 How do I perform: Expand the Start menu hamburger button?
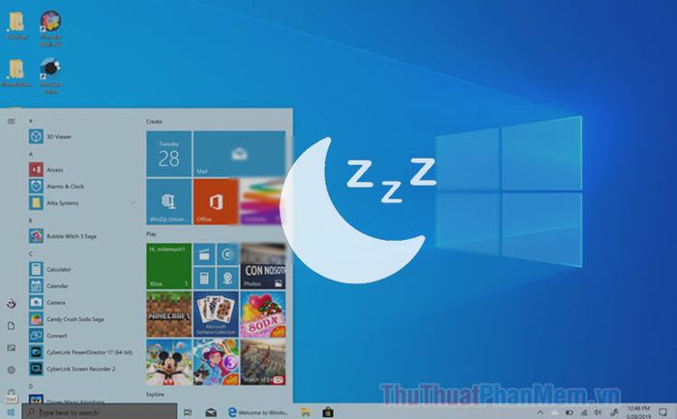[x=12, y=121]
